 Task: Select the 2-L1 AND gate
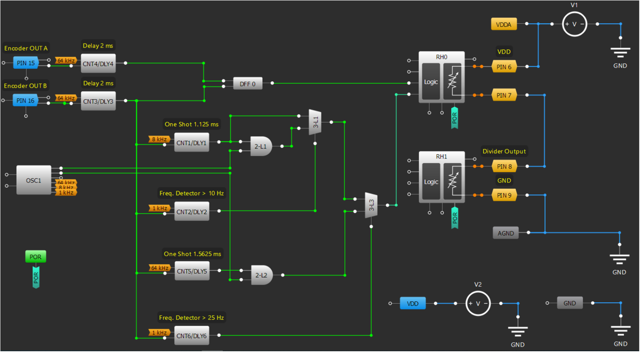click(x=260, y=146)
